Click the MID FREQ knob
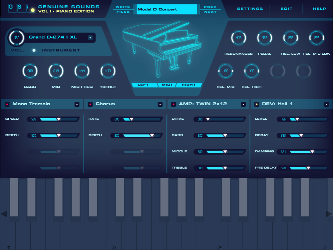This screenshot has width=333, height=250. 82,71
